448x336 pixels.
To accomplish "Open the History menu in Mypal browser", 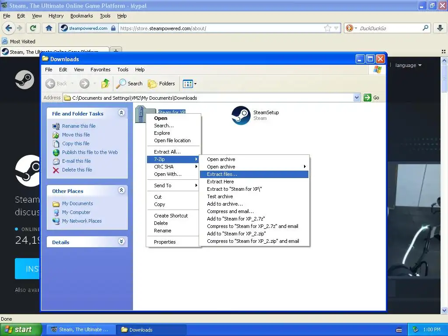I will 56,16.
